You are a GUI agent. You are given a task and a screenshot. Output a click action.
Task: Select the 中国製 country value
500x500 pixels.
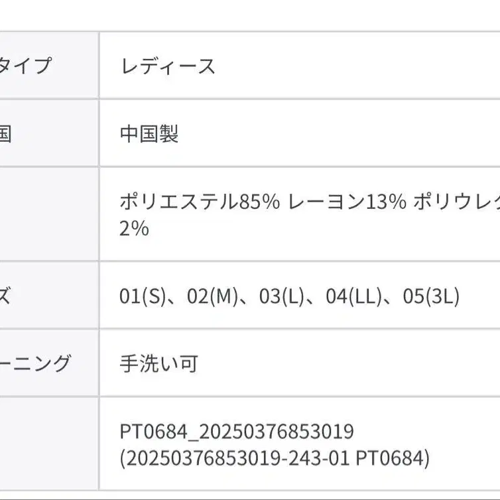tap(149, 134)
